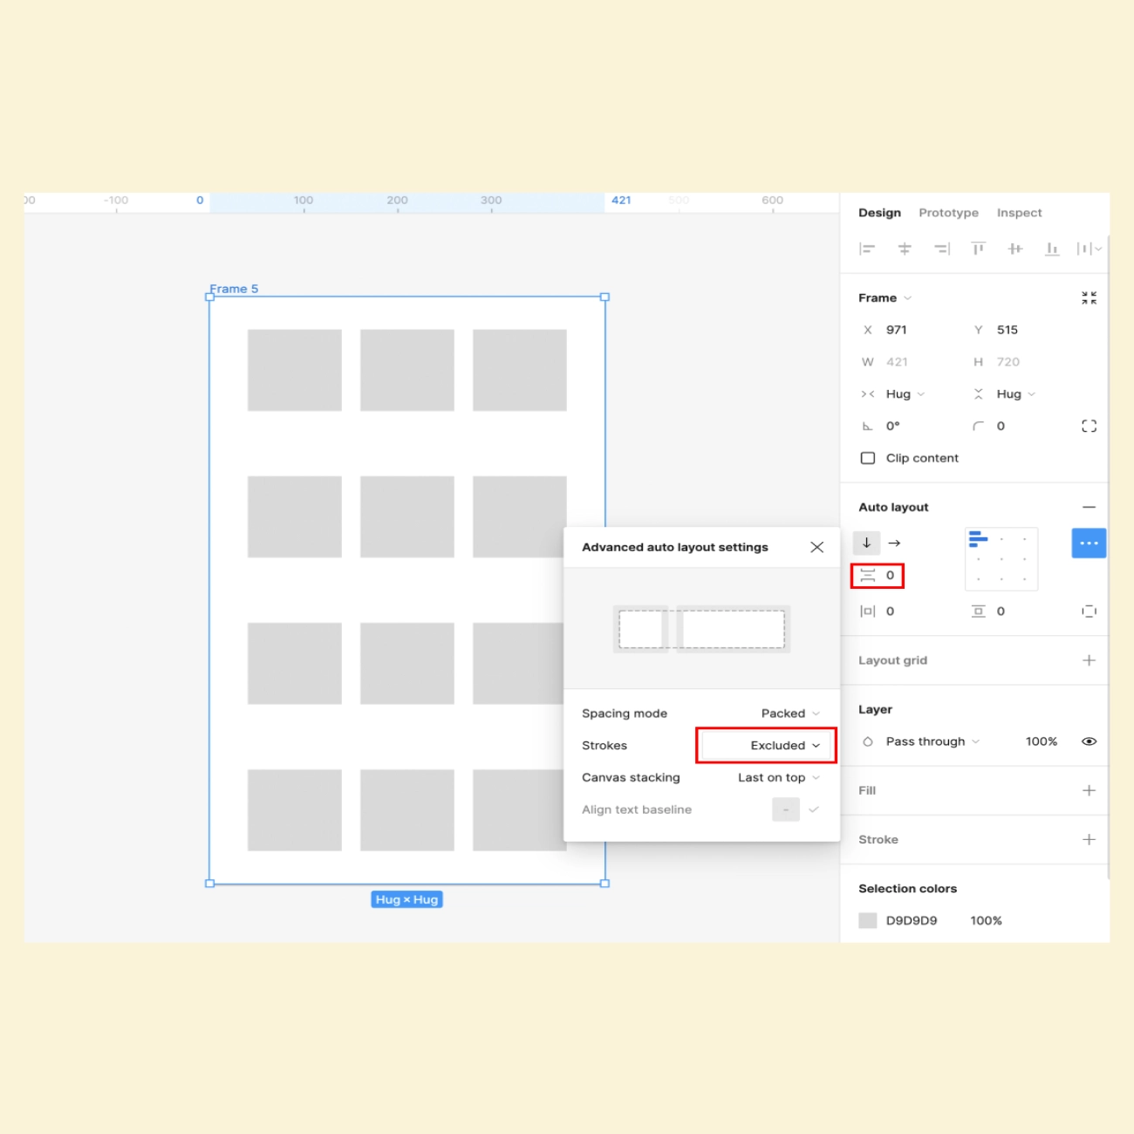Add a layout grid with plus

point(1089,660)
